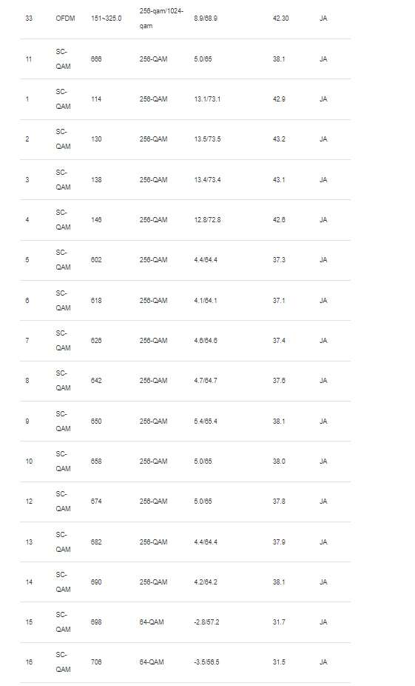Select SNR value 43.2 for channel 2
Viewport: 415px width, 686px height.
coord(279,139)
